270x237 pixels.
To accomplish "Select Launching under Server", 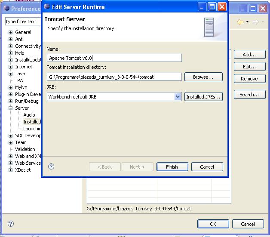I will point(32,129).
